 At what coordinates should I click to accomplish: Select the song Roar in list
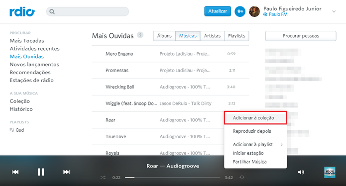tap(111, 120)
